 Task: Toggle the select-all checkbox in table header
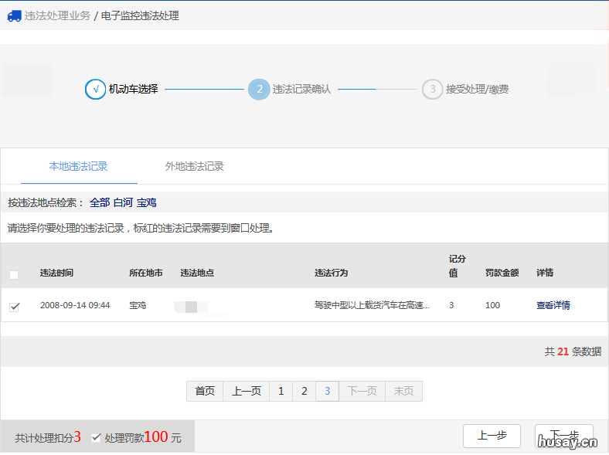[14, 274]
